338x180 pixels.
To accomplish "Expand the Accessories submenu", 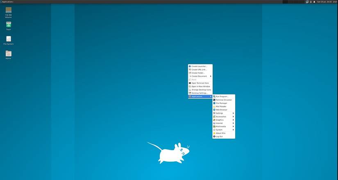I will click(x=224, y=117).
